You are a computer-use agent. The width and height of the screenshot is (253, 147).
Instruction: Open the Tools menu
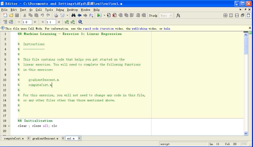coord(49,10)
